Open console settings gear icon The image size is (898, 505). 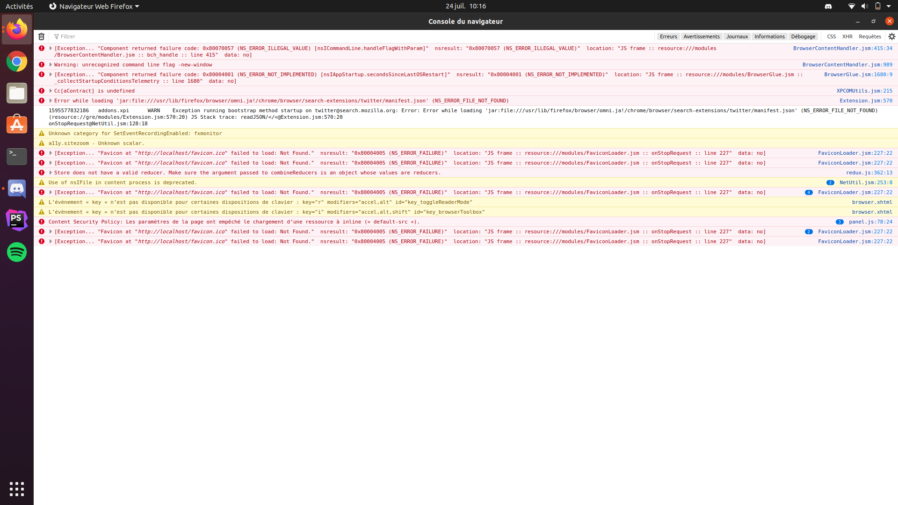point(891,36)
